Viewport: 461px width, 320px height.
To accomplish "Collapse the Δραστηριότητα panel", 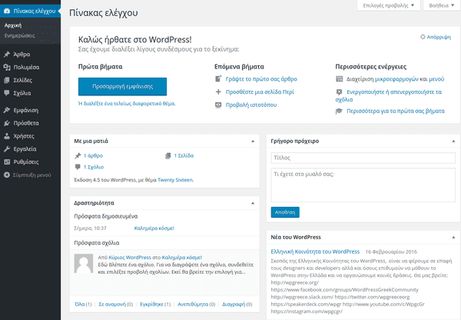I will (253, 203).
